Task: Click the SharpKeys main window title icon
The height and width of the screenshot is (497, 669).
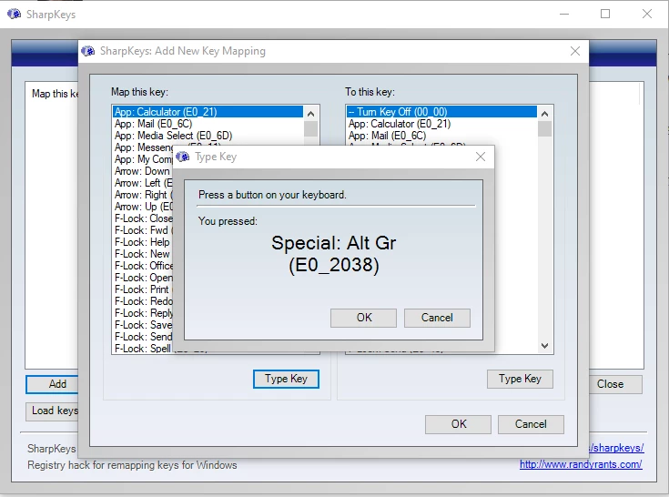Action: click(14, 14)
